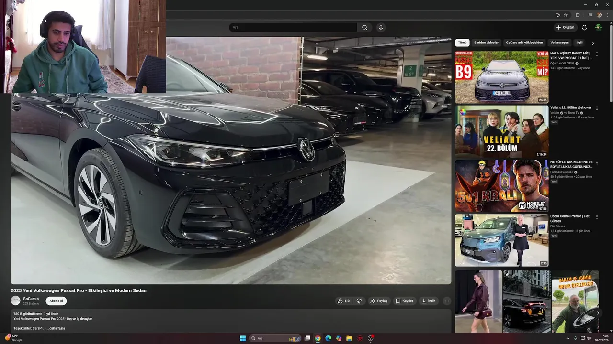This screenshot has width=613, height=344.
Task: Open the Chrome profile avatar
Action: pos(599,15)
